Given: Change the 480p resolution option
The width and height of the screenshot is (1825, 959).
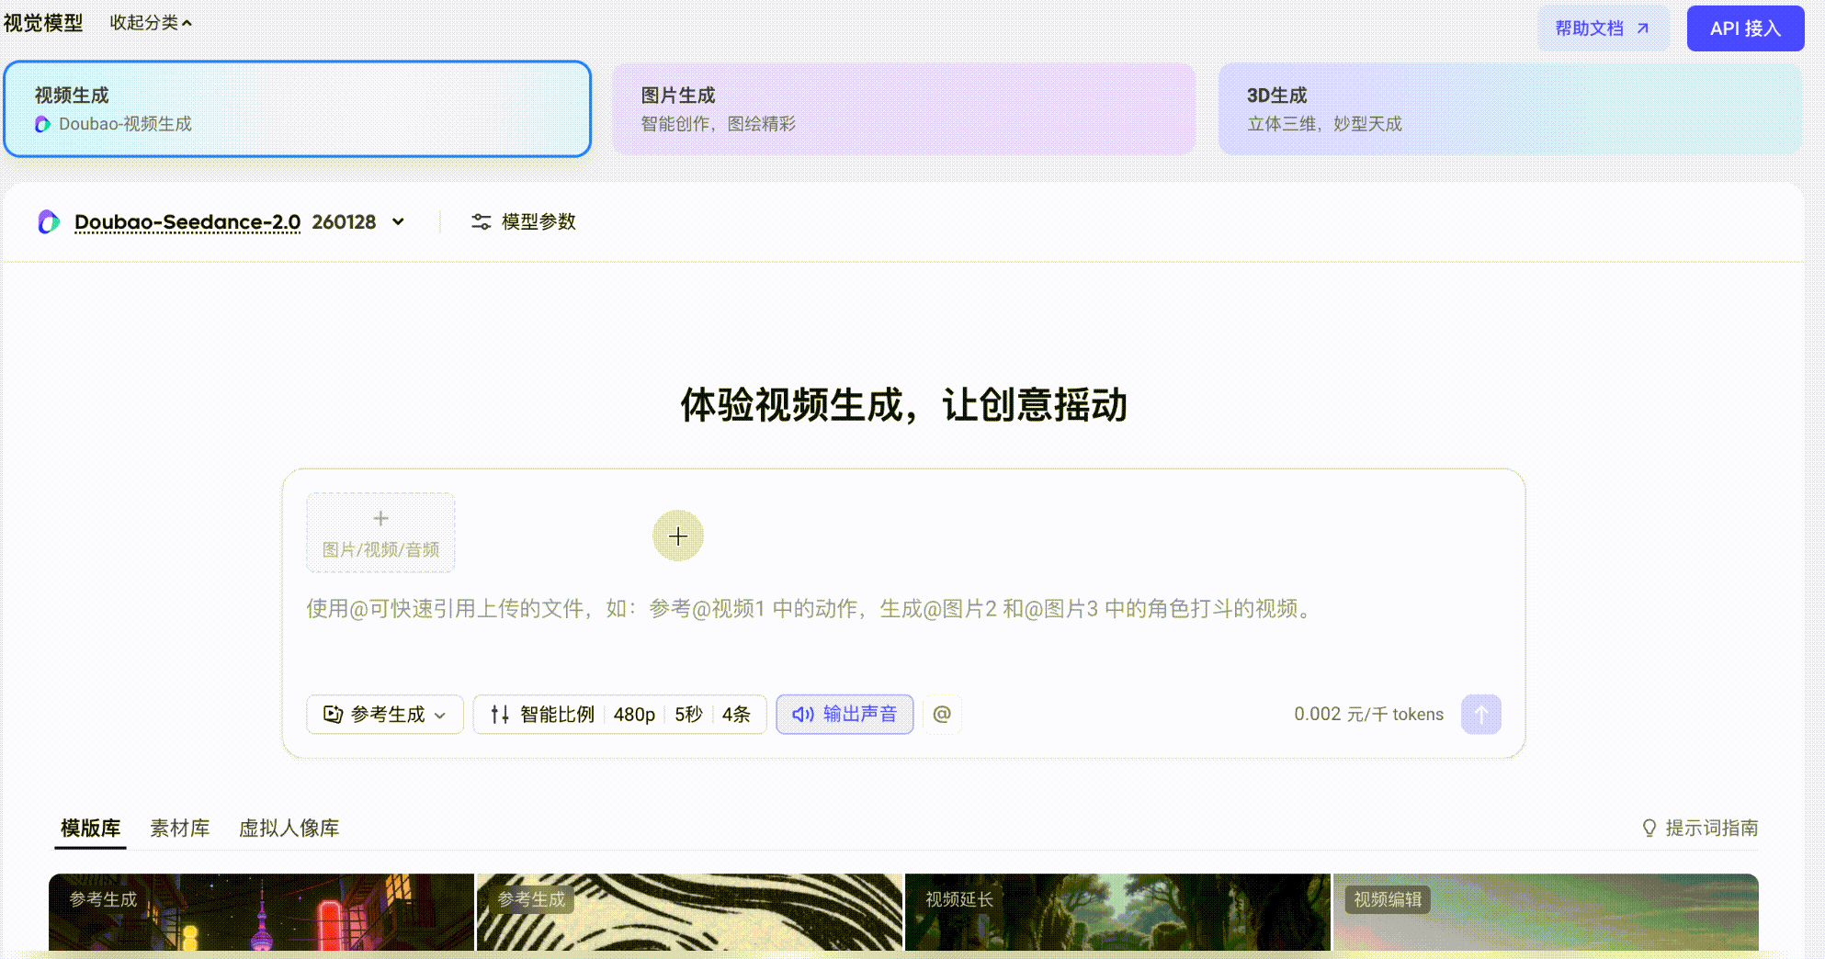Looking at the screenshot, I should coord(634,714).
